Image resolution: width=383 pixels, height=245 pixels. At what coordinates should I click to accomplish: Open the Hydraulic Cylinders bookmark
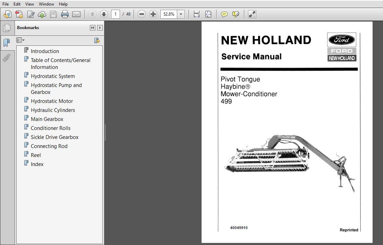click(53, 110)
